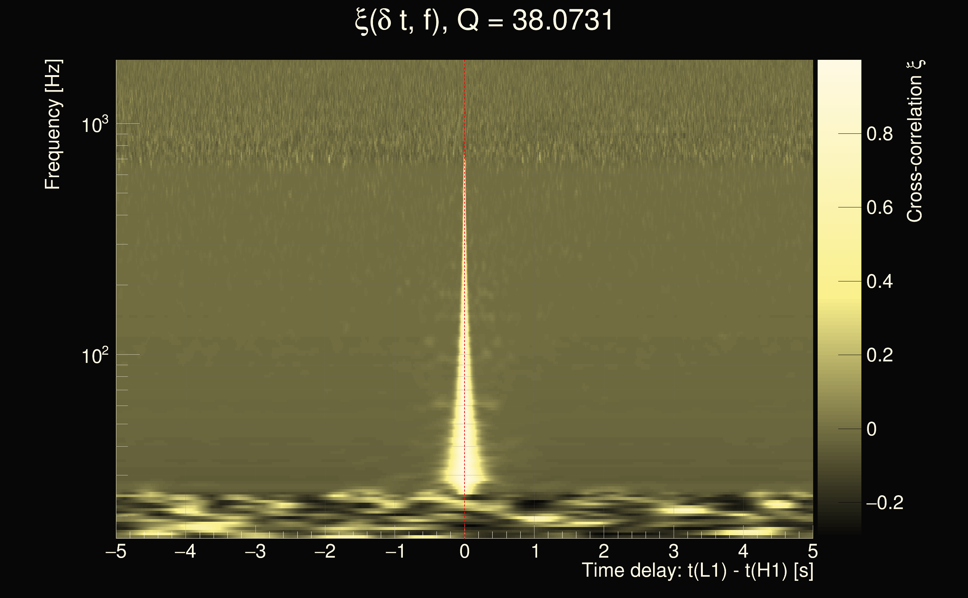Screen dimensions: 968x598
Task: Click the 0.4 mark on the colorbar
Action: (879, 281)
